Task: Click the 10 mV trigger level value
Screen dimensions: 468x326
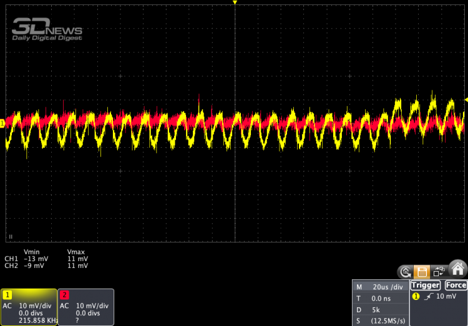Action: click(446, 296)
